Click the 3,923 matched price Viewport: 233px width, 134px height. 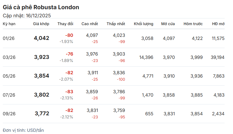tap(41, 57)
